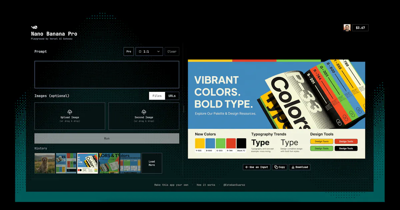Click the Copy button
Viewport: 400px width, 210px height.
[x=280, y=167]
